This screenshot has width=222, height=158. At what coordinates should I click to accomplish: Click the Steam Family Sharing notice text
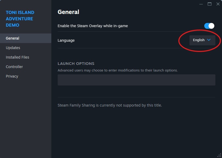(x=110, y=105)
